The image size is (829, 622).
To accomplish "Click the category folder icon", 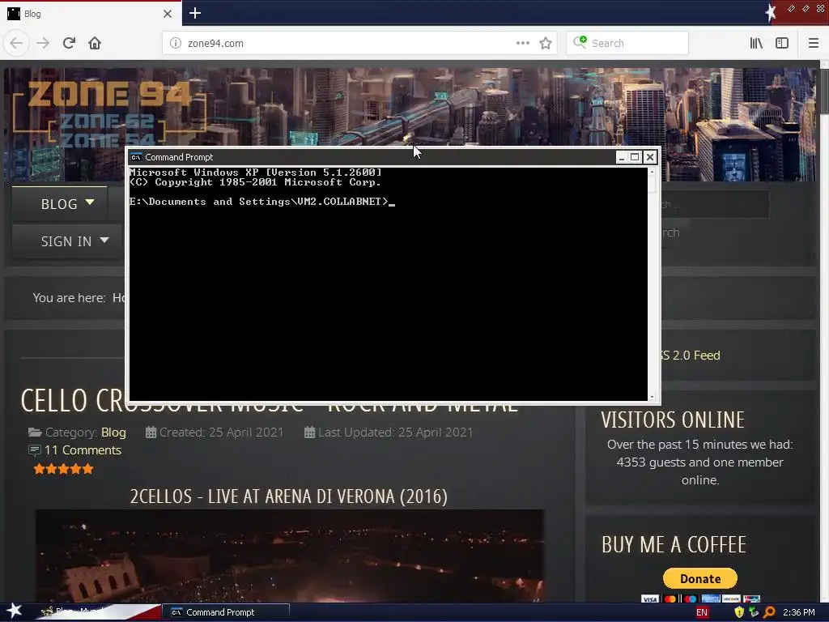I will point(35,432).
